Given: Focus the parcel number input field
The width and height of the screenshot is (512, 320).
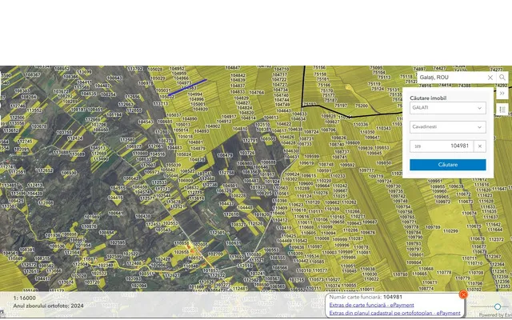Looking at the screenshot, I should (x=440, y=146).
